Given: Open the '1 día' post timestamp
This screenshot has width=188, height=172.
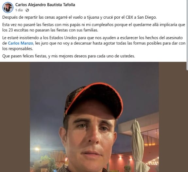Looking at the screenshot, I should click(19, 10).
